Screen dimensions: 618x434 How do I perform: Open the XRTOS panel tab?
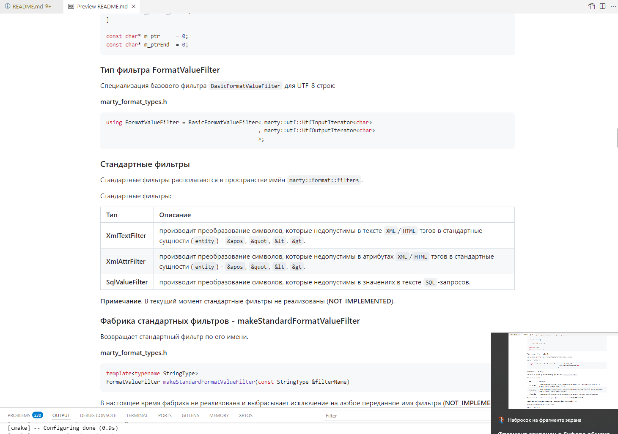tap(245, 415)
